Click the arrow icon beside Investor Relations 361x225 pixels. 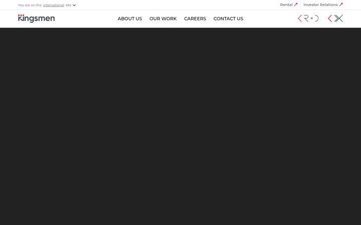pyautogui.click(x=341, y=4)
